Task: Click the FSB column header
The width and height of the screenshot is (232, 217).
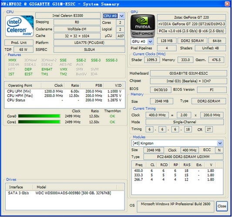Action: [x=92, y=85]
